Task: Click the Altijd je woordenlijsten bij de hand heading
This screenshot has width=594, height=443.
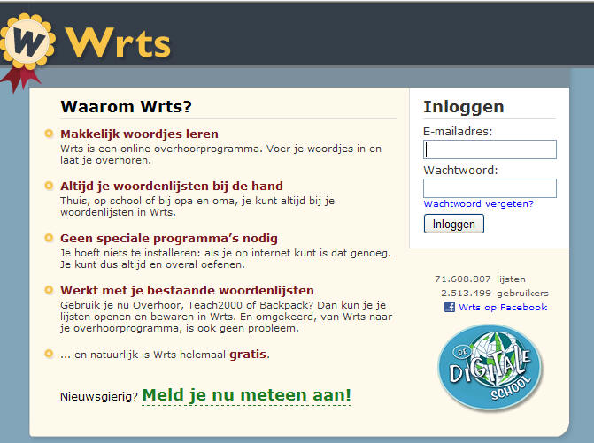Action: pos(172,186)
